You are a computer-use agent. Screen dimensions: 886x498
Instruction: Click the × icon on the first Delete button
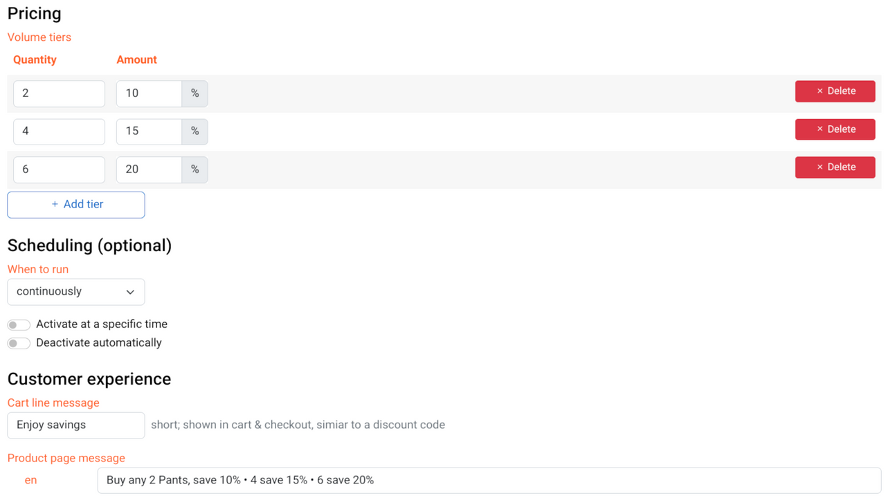(x=819, y=91)
